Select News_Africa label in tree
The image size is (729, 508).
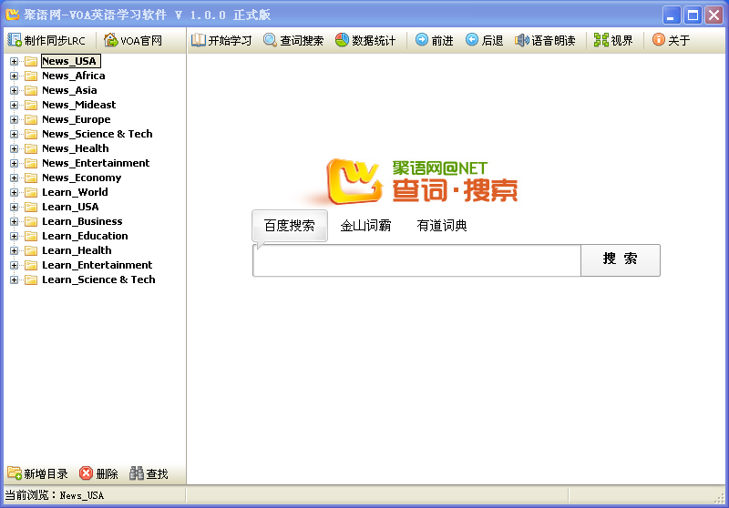pyautogui.click(x=74, y=76)
